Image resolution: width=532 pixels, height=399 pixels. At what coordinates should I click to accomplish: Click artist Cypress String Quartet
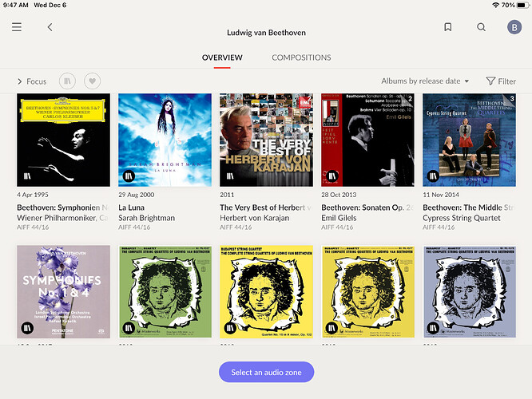(462, 218)
